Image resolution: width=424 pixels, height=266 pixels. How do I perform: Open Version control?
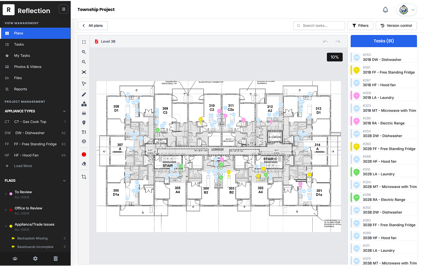(x=396, y=25)
